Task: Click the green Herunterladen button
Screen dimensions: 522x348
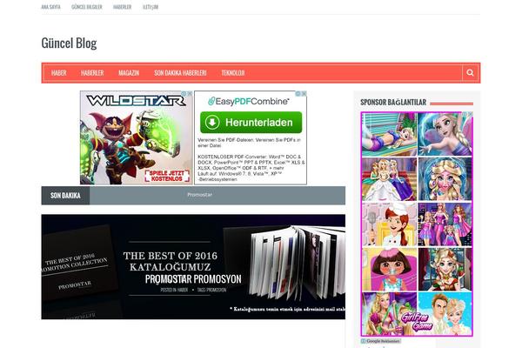Action: click(x=251, y=122)
